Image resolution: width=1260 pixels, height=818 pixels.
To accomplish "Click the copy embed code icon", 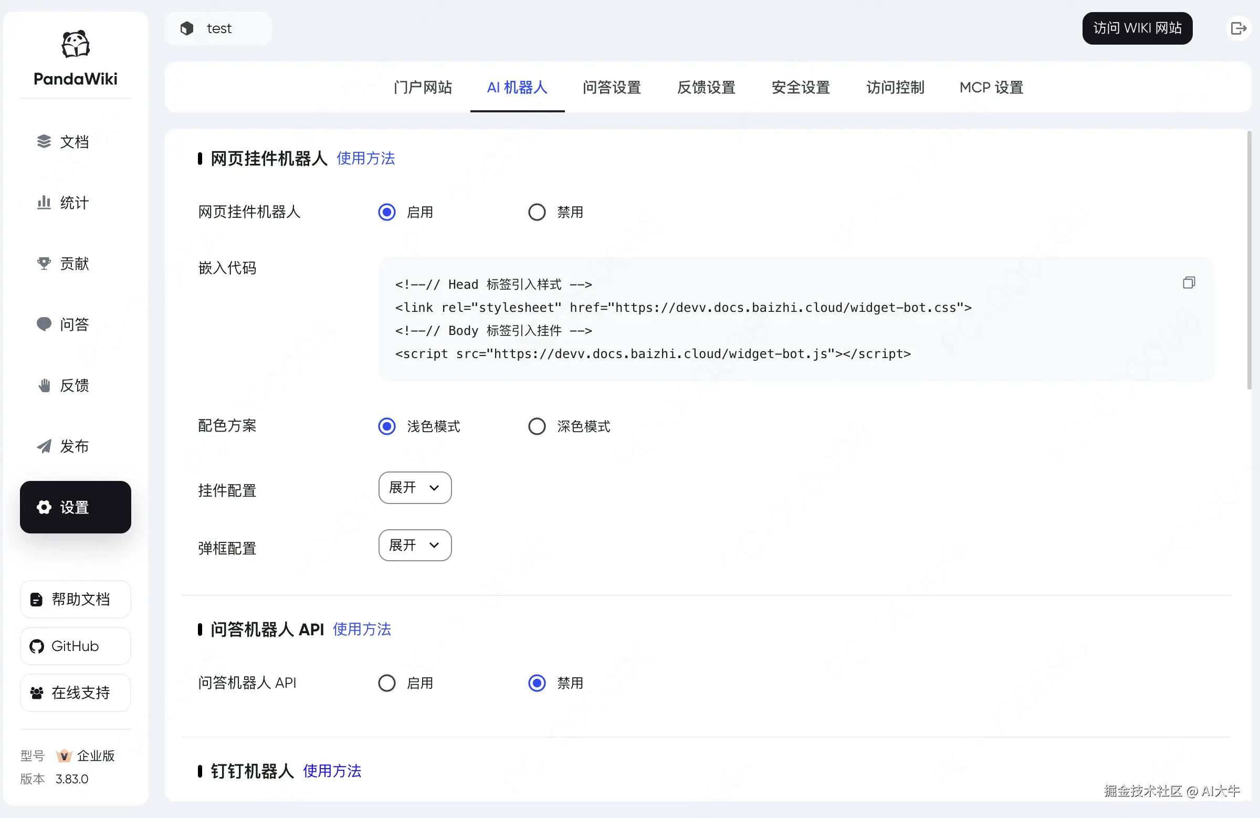I will pyautogui.click(x=1189, y=282).
